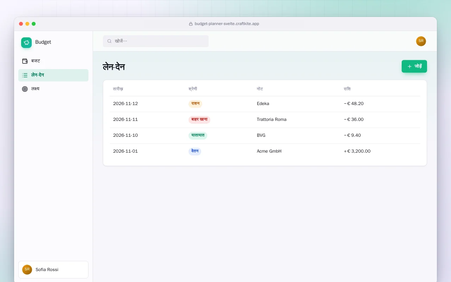Click the Budget app name in sidebar
This screenshot has width=451, height=282.
(x=43, y=42)
